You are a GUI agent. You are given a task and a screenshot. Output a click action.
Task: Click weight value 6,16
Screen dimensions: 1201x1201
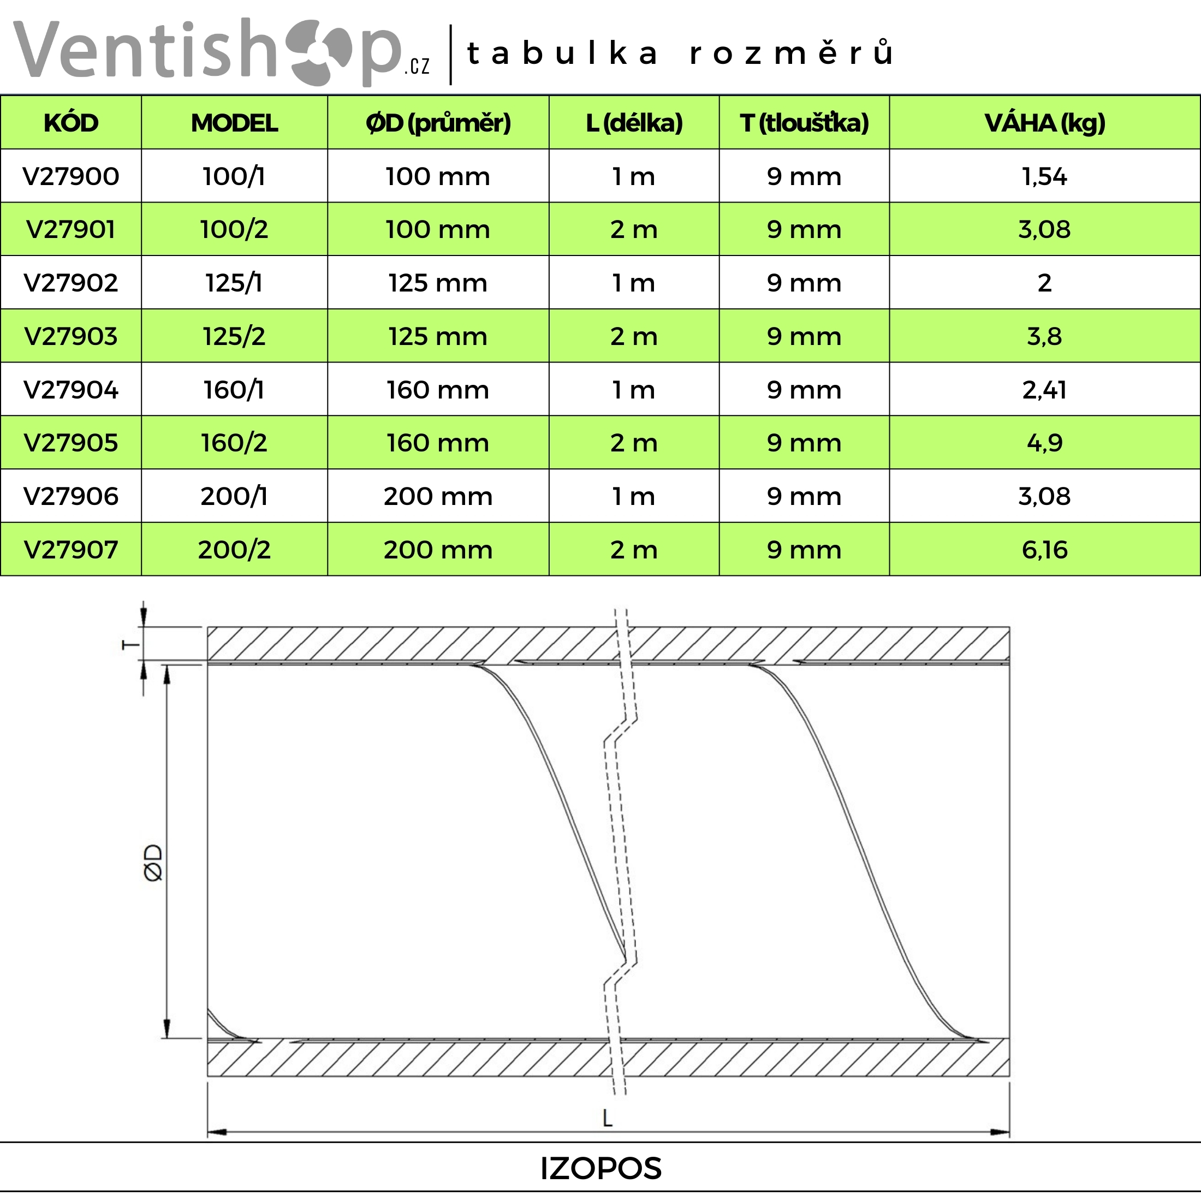coord(1045,550)
